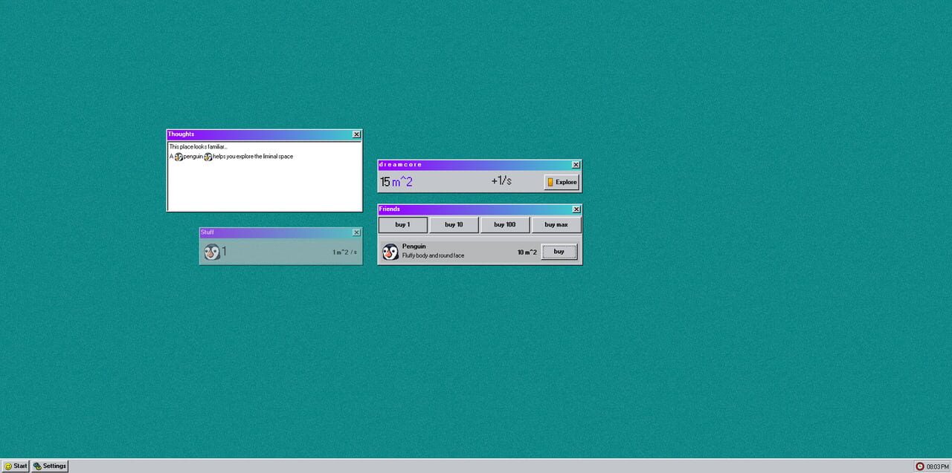
Task: Click the coin icon on the Explore button
Action: point(549,181)
